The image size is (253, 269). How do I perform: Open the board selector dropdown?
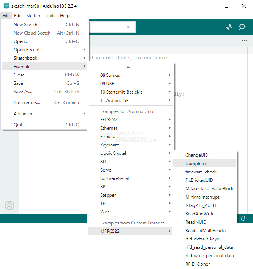pos(128,27)
